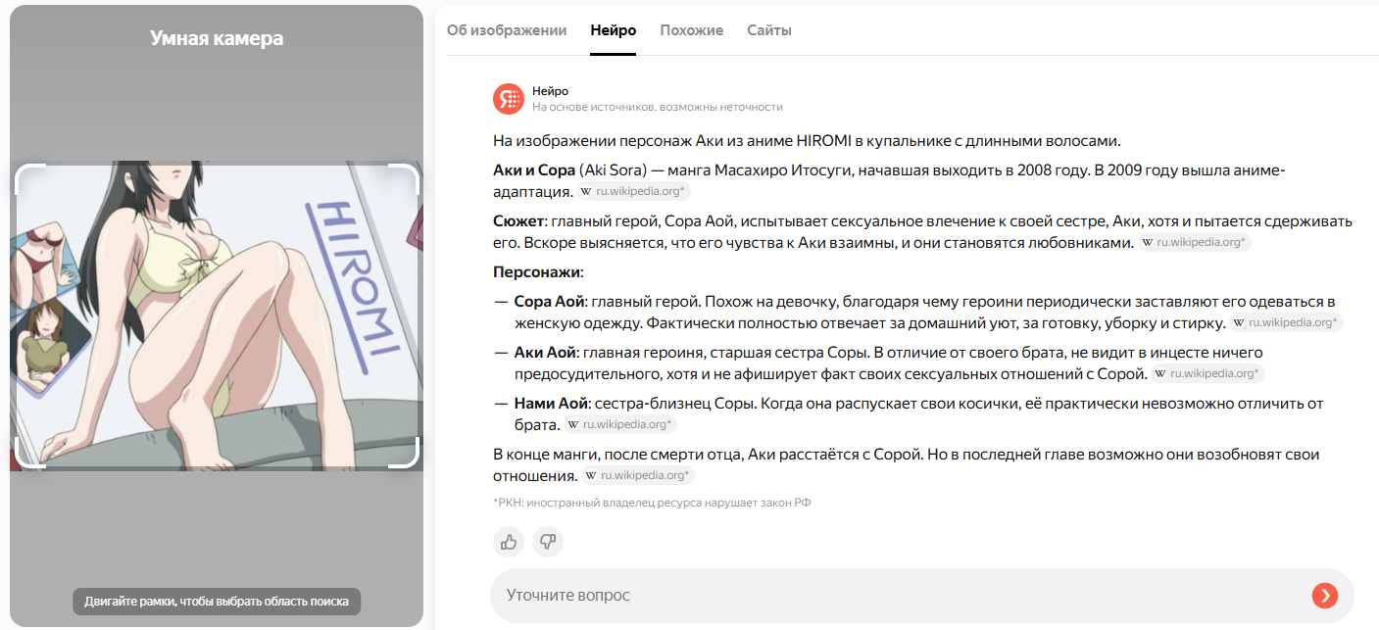The width and height of the screenshot is (1379, 630).
Task: Click the thumbs down feedback icon
Action: click(548, 541)
